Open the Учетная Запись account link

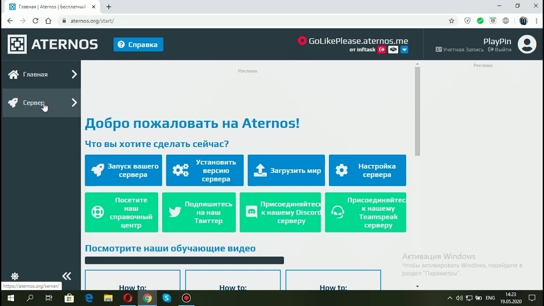coord(460,50)
